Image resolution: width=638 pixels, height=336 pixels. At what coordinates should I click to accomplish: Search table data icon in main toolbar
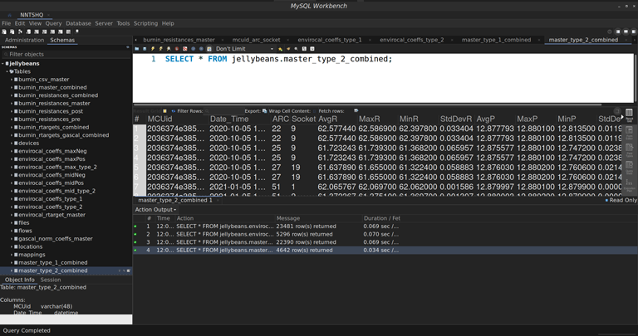(68, 32)
